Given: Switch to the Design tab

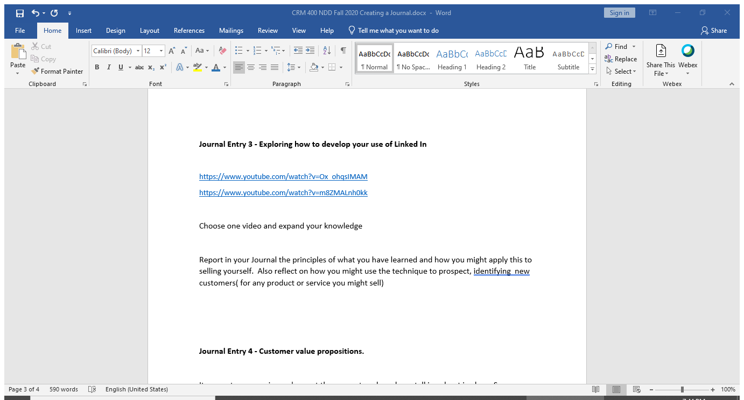Looking at the screenshot, I should pos(116,31).
